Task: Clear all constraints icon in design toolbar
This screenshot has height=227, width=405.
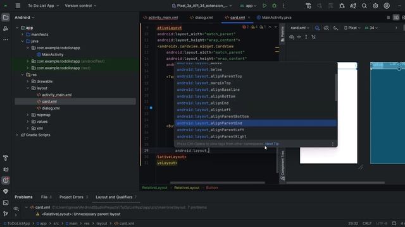Action: click(313, 37)
